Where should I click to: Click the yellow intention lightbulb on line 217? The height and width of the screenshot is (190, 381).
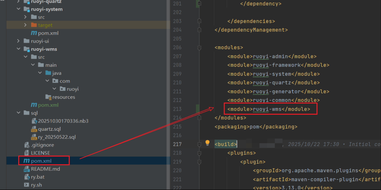(207, 143)
